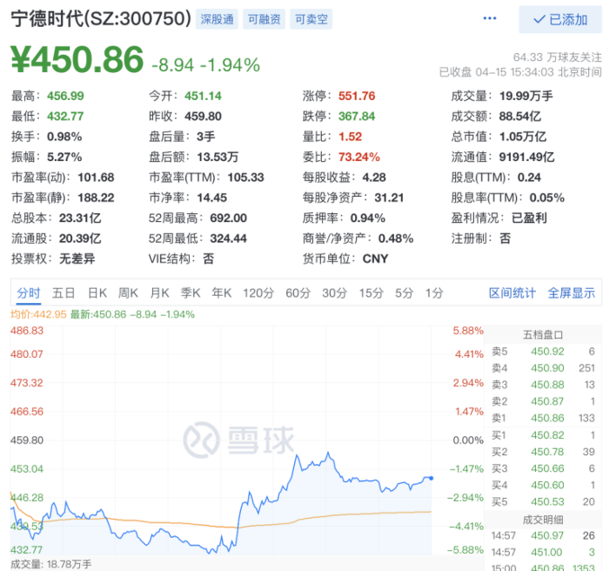Image resolution: width=616 pixels, height=571 pixels.
Task: Select the 卖3 row at 450.88
Action: coord(543,385)
